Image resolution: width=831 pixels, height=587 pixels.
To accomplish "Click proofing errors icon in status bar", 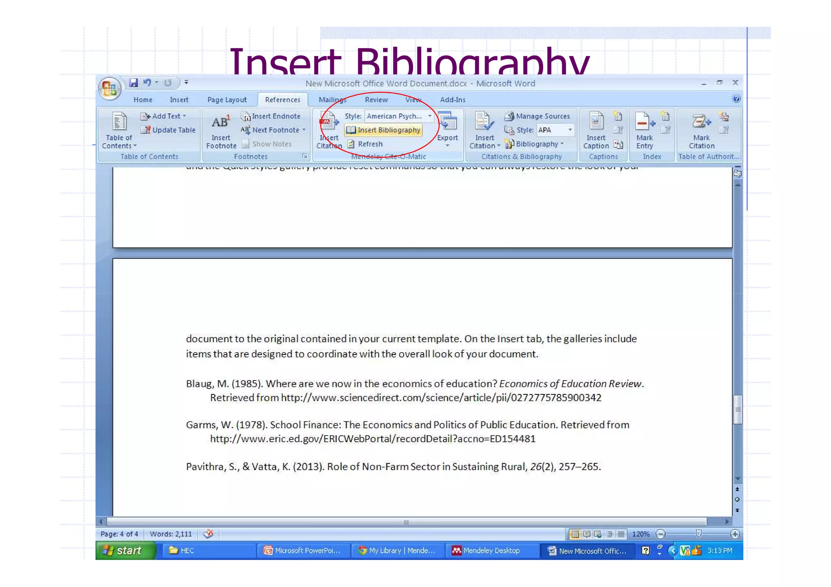I will 209,534.
